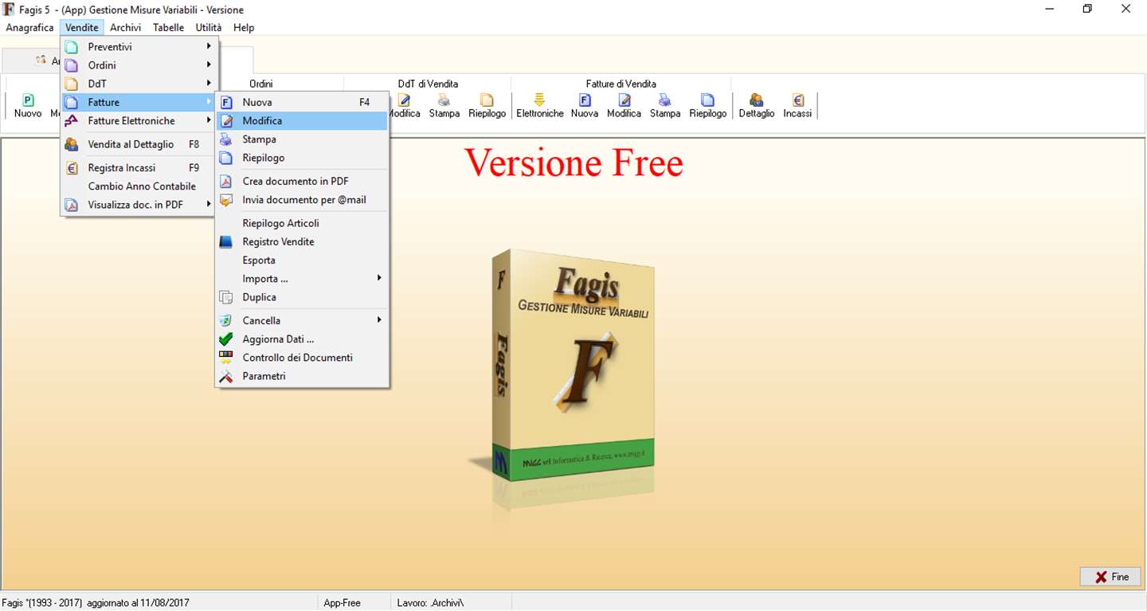Choose Stampa in the Fatture submenu
Screen dimensions: 1147x611
point(302,139)
